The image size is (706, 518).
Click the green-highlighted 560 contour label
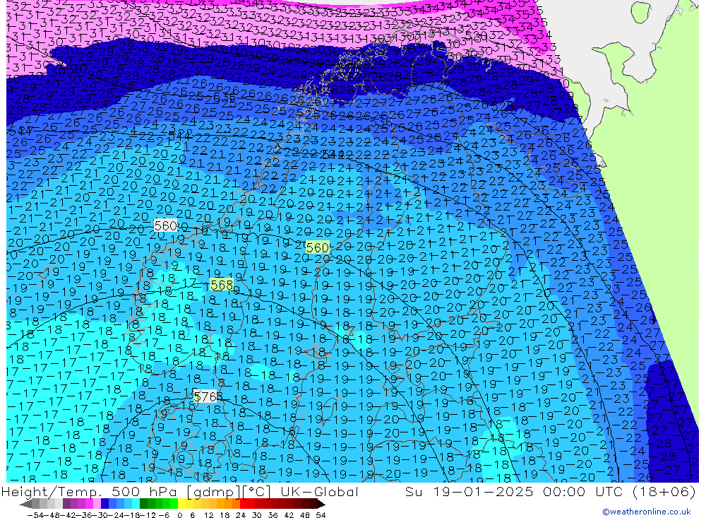[318, 247]
